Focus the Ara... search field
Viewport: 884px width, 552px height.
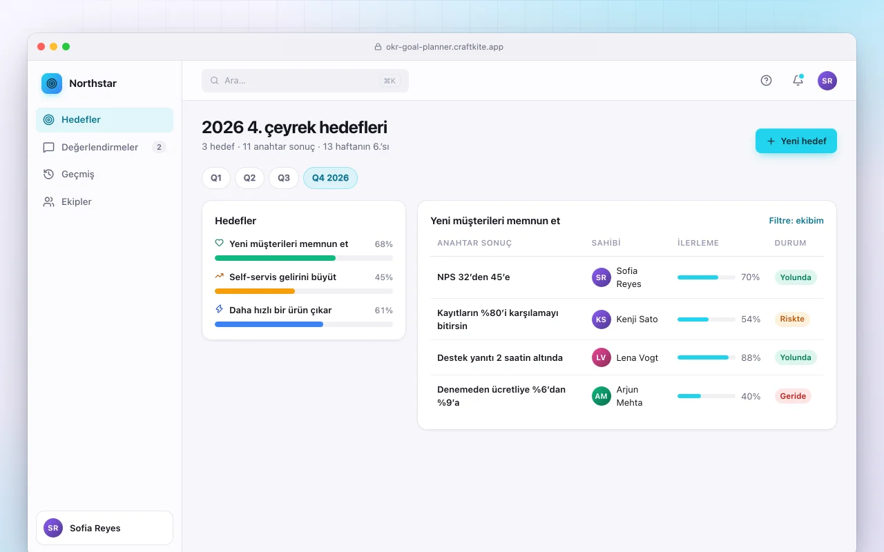tap(305, 81)
